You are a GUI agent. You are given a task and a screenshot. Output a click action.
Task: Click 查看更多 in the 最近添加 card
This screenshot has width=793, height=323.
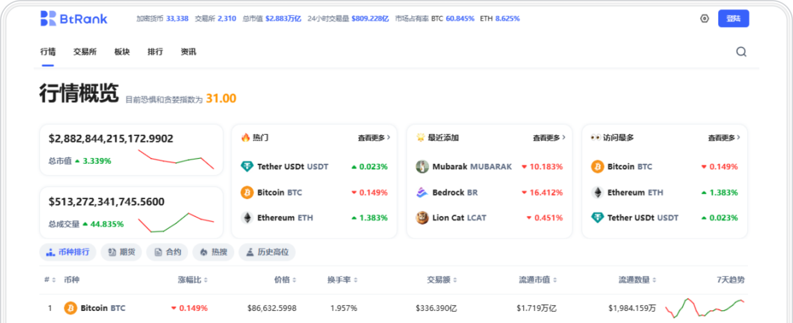[x=549, y=138]
